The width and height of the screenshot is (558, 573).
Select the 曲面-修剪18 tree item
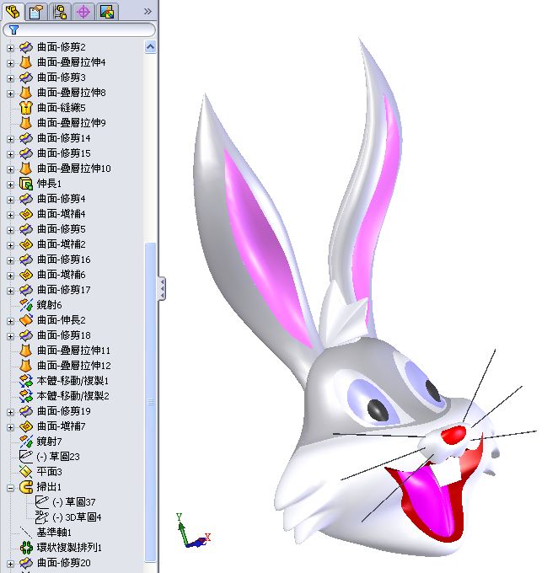[x=64, y=335]
